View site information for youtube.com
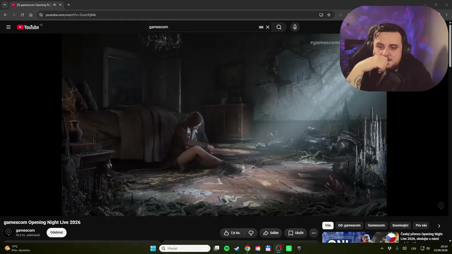Viewport: 452px width, 254px height. pos(41,15)
